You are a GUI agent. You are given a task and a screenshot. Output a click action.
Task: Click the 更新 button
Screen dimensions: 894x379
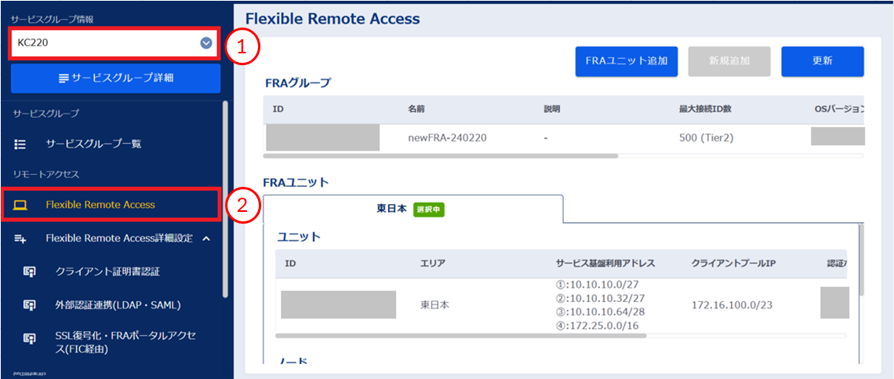[822, 61]
